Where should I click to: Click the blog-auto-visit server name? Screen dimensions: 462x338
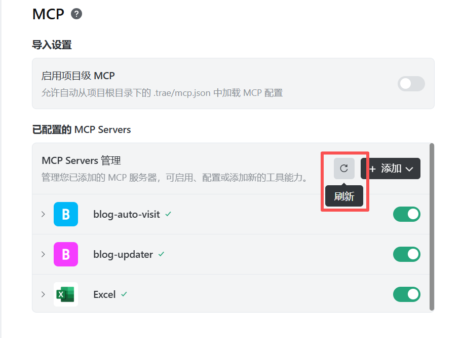[127, 214]
